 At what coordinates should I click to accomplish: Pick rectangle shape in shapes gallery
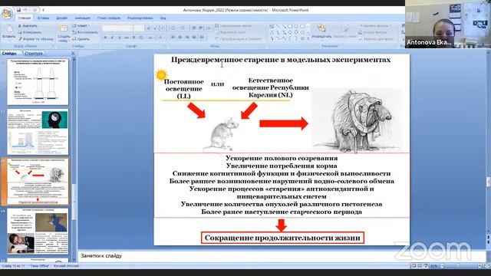(290, 26)
